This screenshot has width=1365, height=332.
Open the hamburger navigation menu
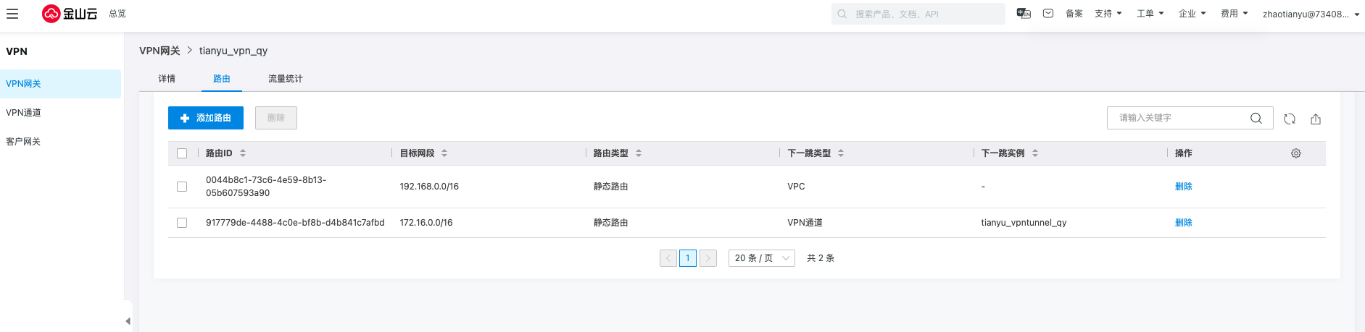[x=12, y=14]
